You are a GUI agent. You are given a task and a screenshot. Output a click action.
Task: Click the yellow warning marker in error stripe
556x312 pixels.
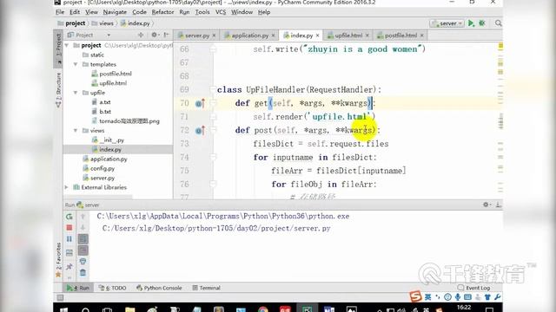[500, 46]
